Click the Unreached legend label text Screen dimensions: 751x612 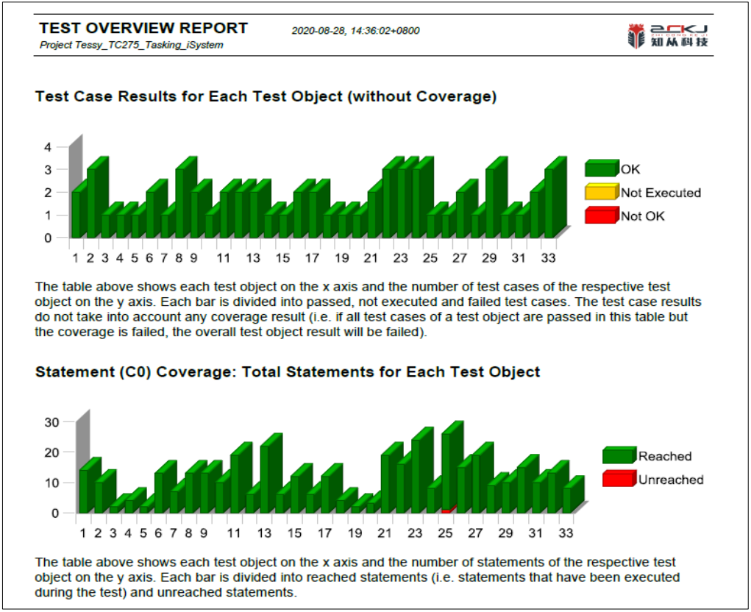point(670,480)
